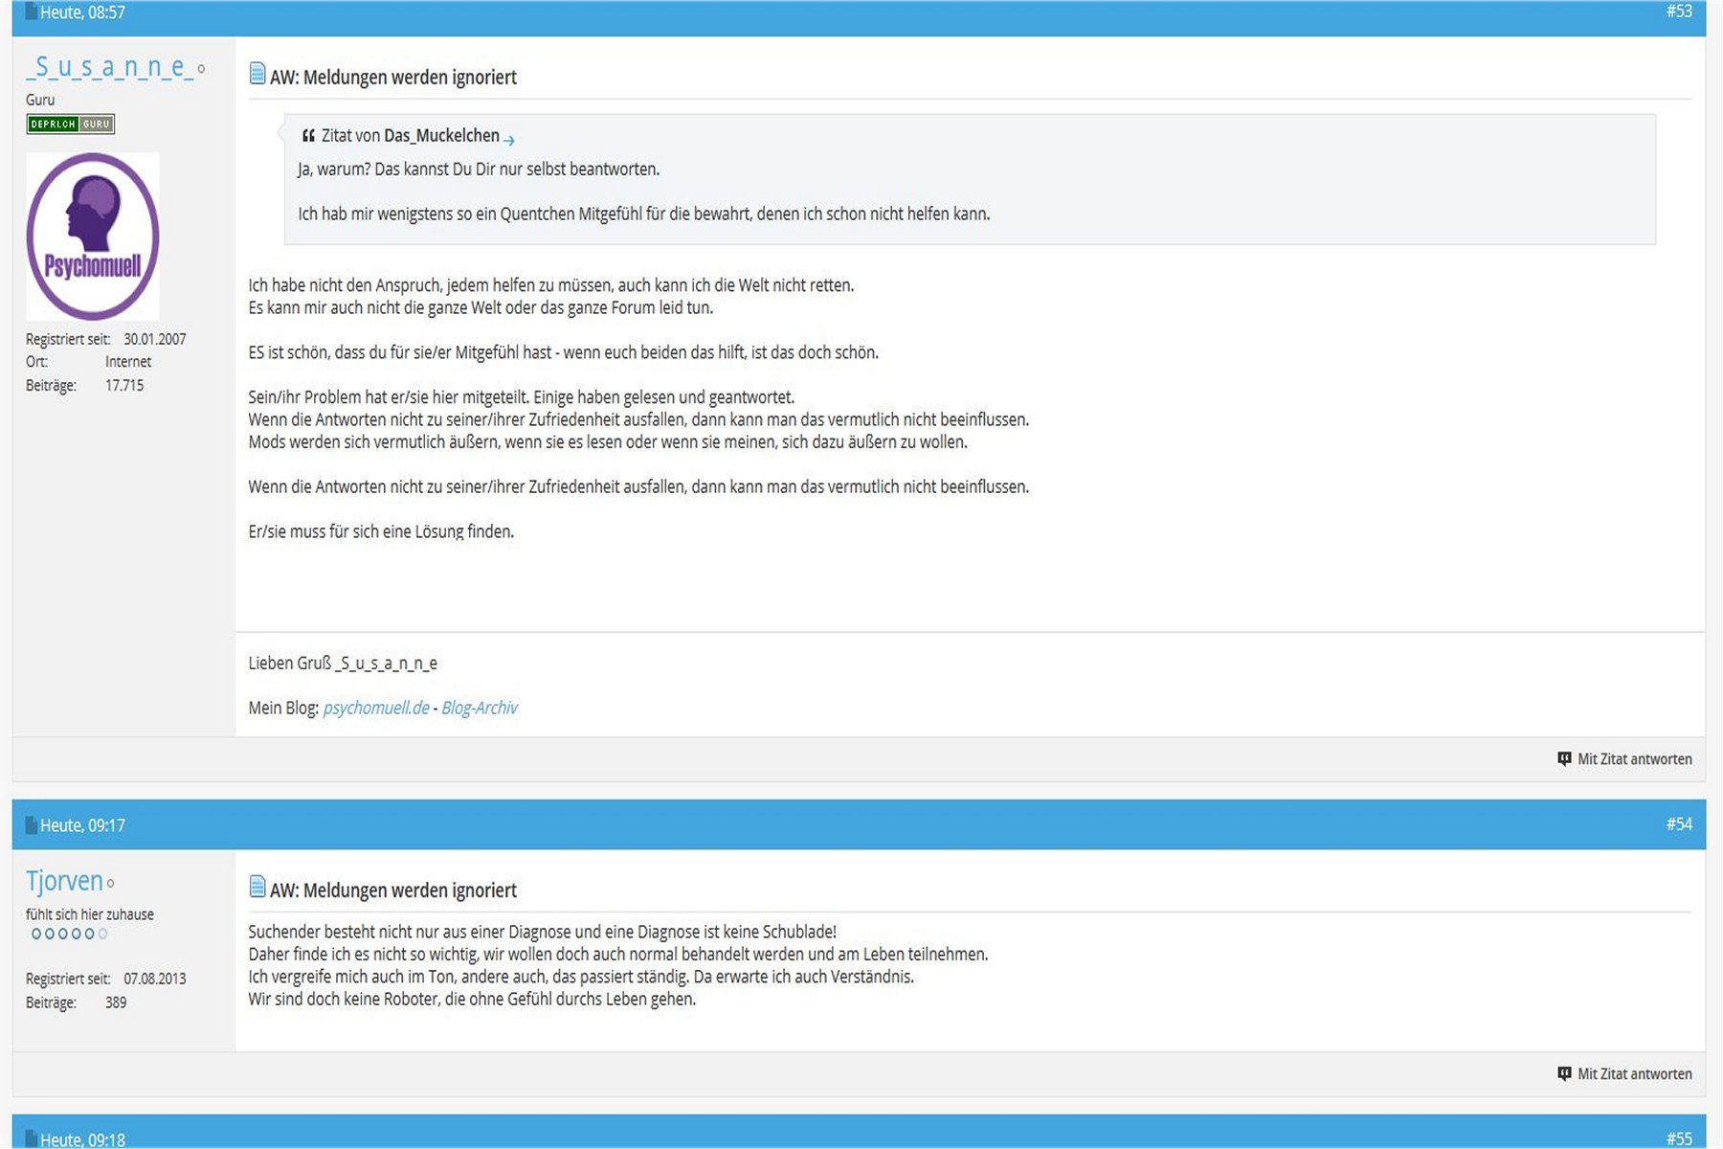The width and height of the screenshot is (1723, 1149).
Task: Open the Psychomuell avatar image
Action: click(x=93, y=237)
